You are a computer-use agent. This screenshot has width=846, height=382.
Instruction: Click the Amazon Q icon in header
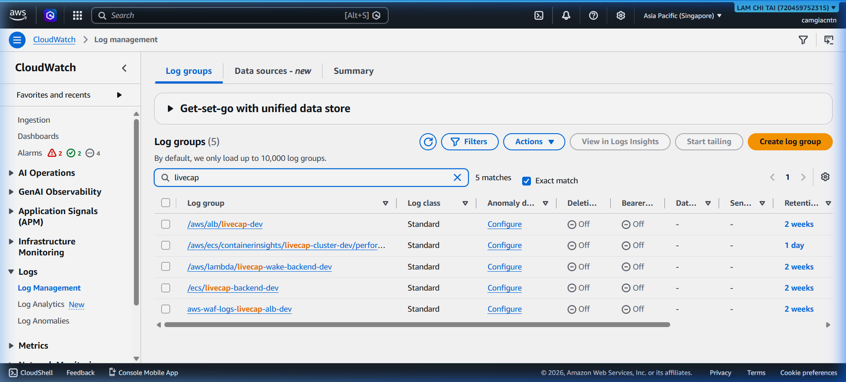click(x=50, y=15)
